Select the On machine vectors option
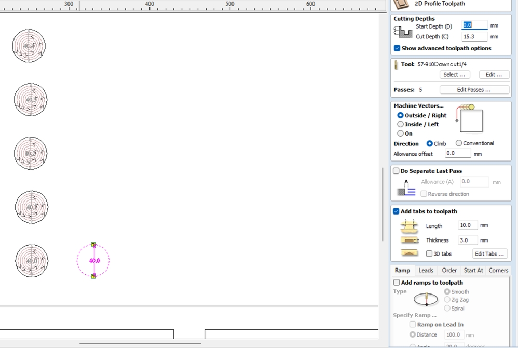This screenshot has height=348, width=518. point(400,133)
